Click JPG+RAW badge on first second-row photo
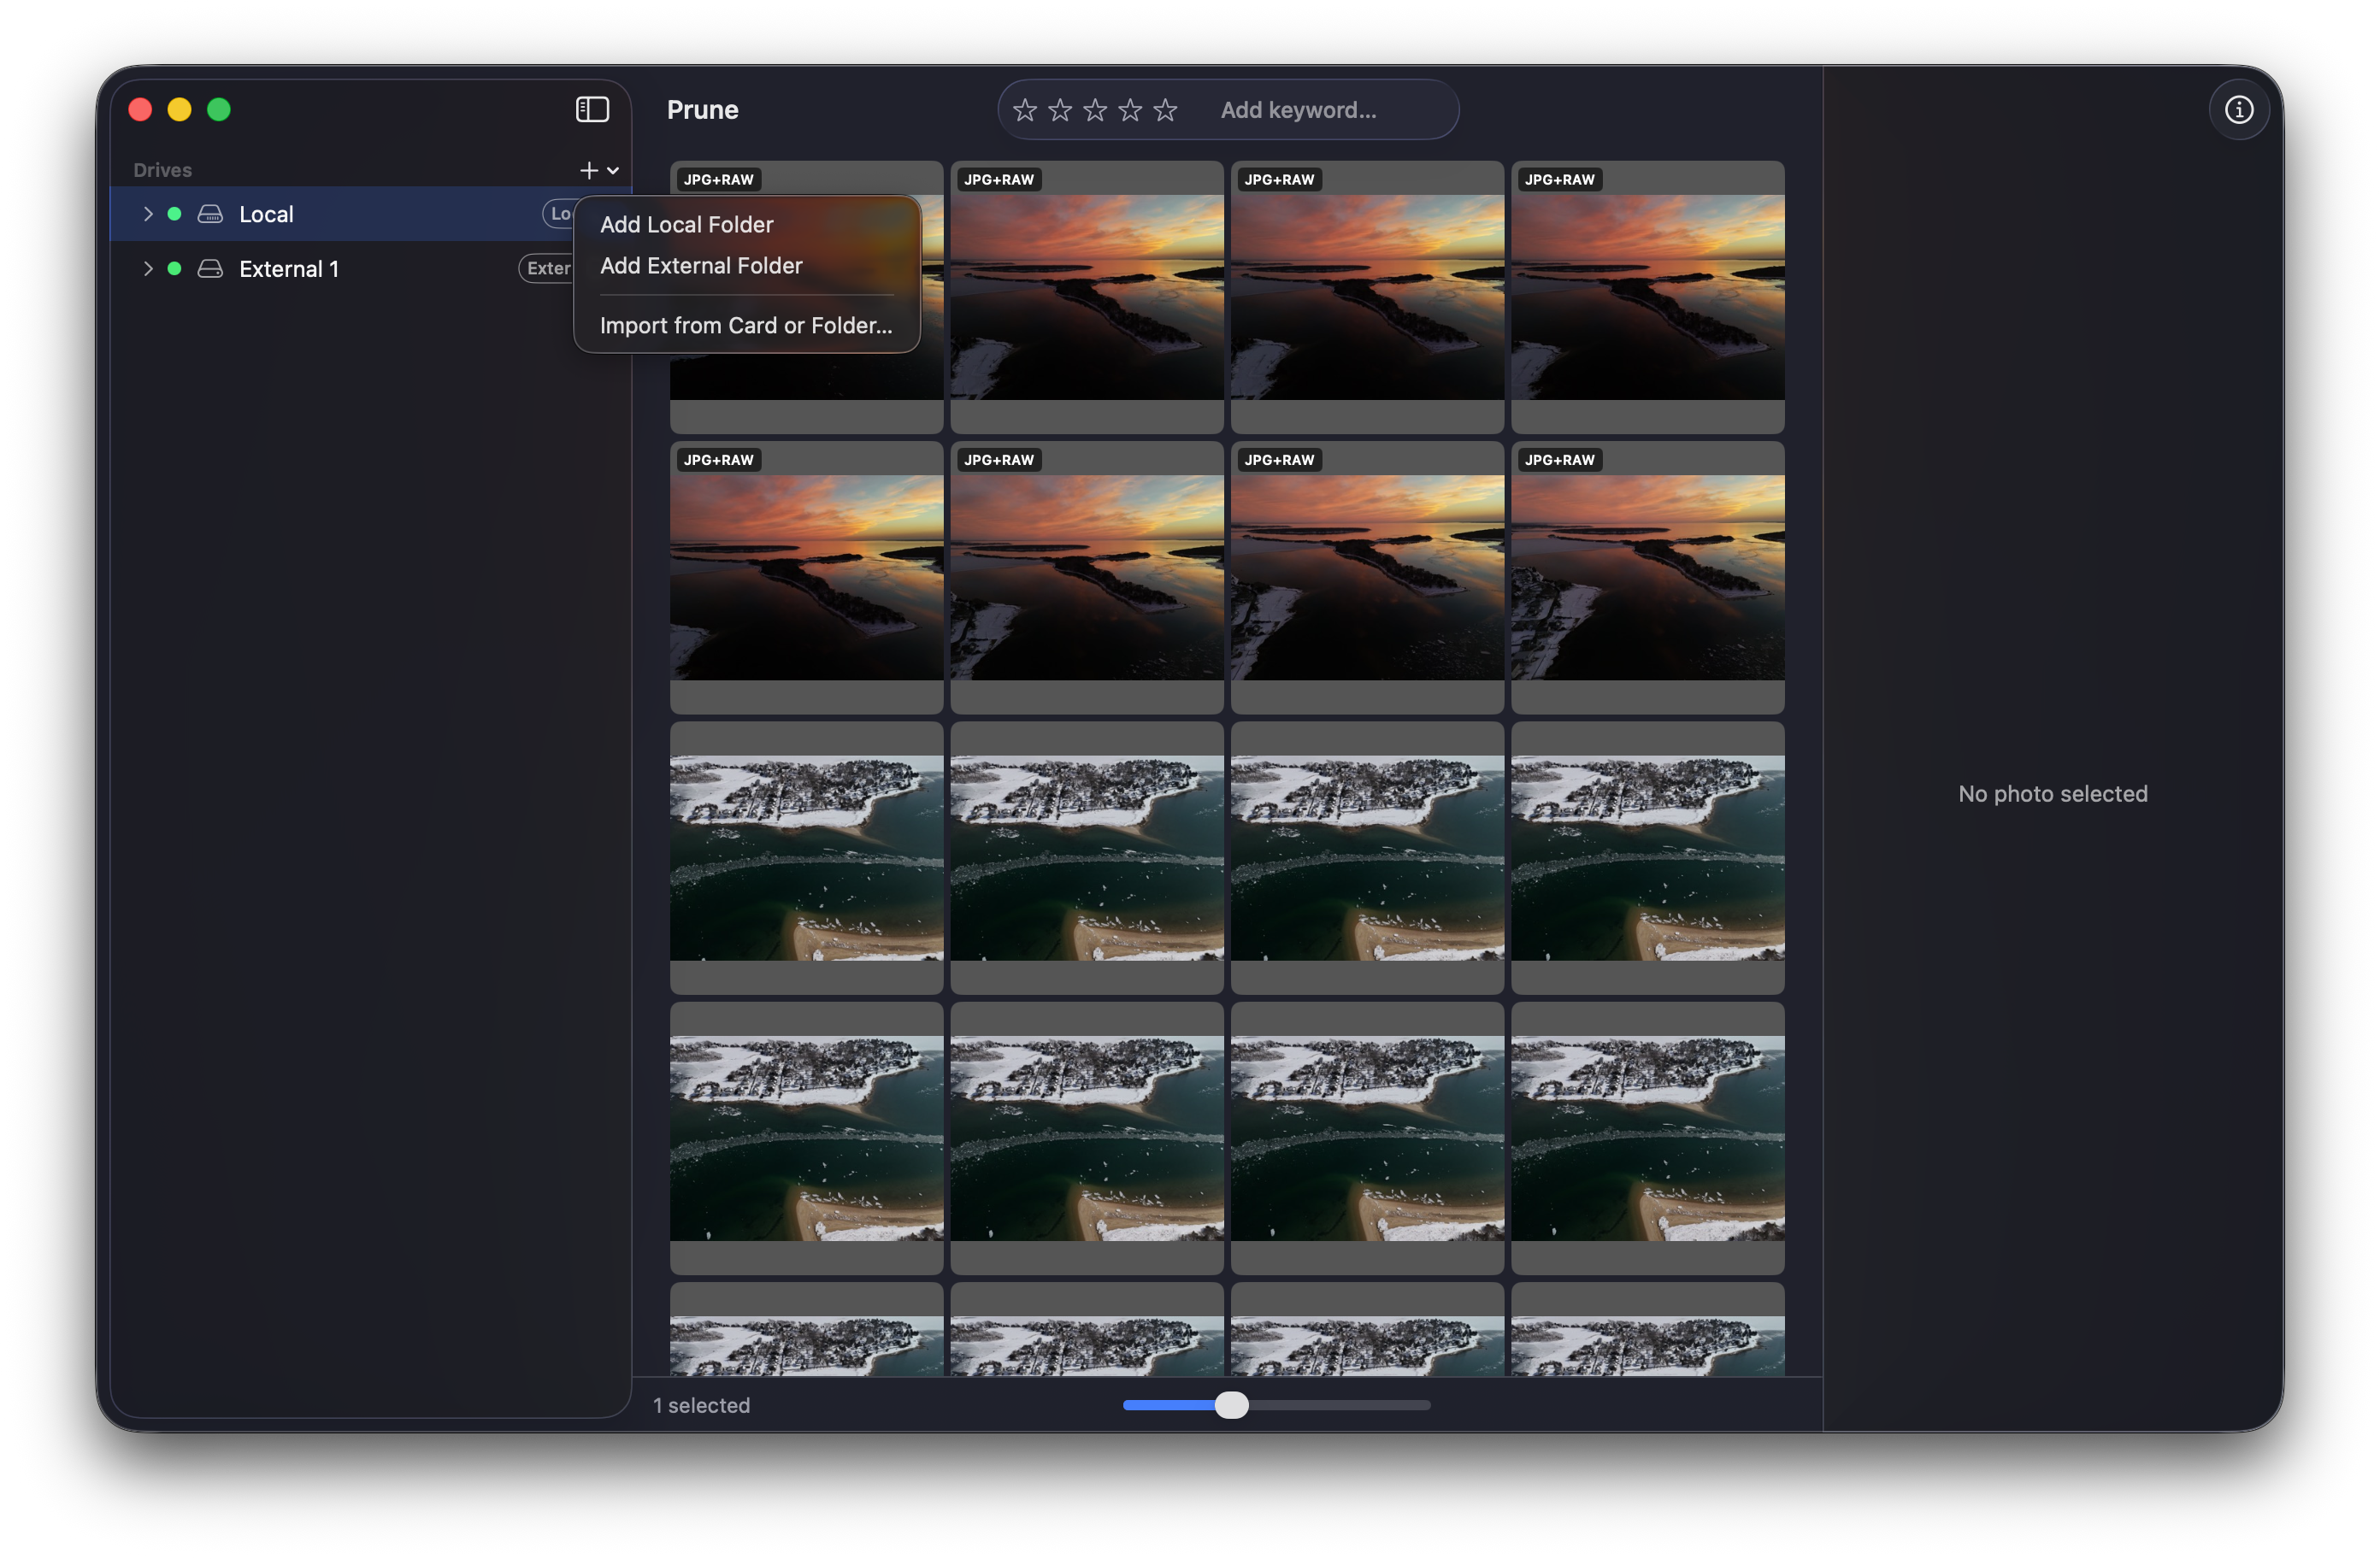Screen dimensions: 2380x1559 [718, 460]
